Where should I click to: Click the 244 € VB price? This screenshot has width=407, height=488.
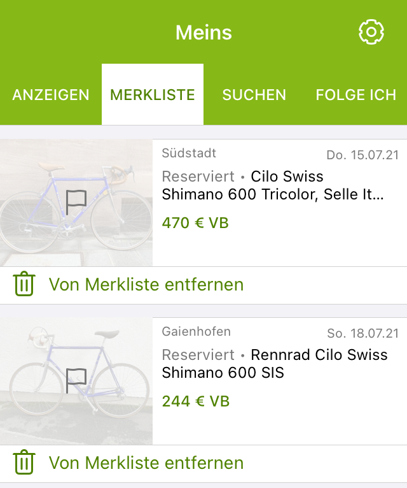(x=195, y=401)
